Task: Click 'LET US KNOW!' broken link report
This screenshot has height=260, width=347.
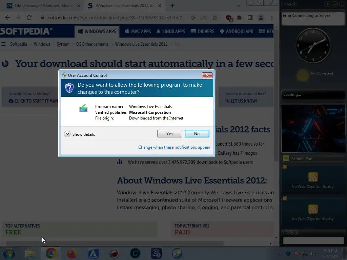Action: pos(241,101)
